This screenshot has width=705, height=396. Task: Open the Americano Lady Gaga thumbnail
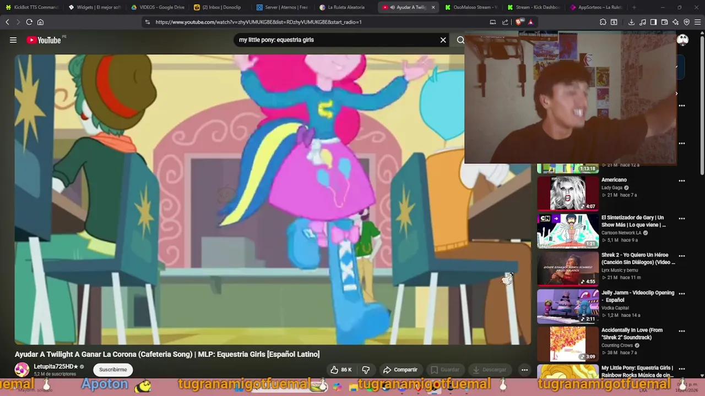click(568, 193)
